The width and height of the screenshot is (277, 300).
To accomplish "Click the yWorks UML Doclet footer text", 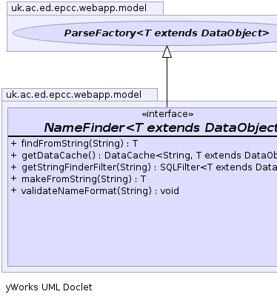I will tap(49, 287).
